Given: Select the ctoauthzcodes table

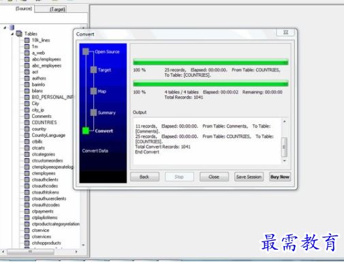Looking at the screenshot, I should pos(46,205).
